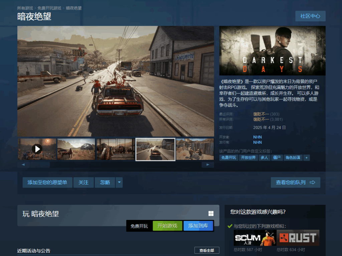Open publisher NHN link
The image size is (342, 256).
pyautogui.click(x=258, y=142)
